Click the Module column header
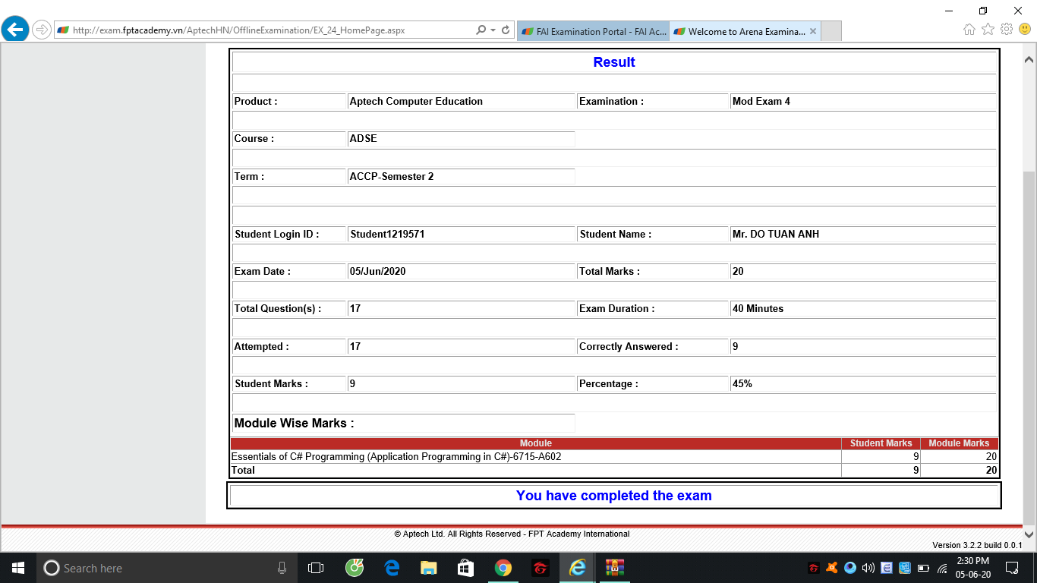1037x583 pixels. pos(536,443)
